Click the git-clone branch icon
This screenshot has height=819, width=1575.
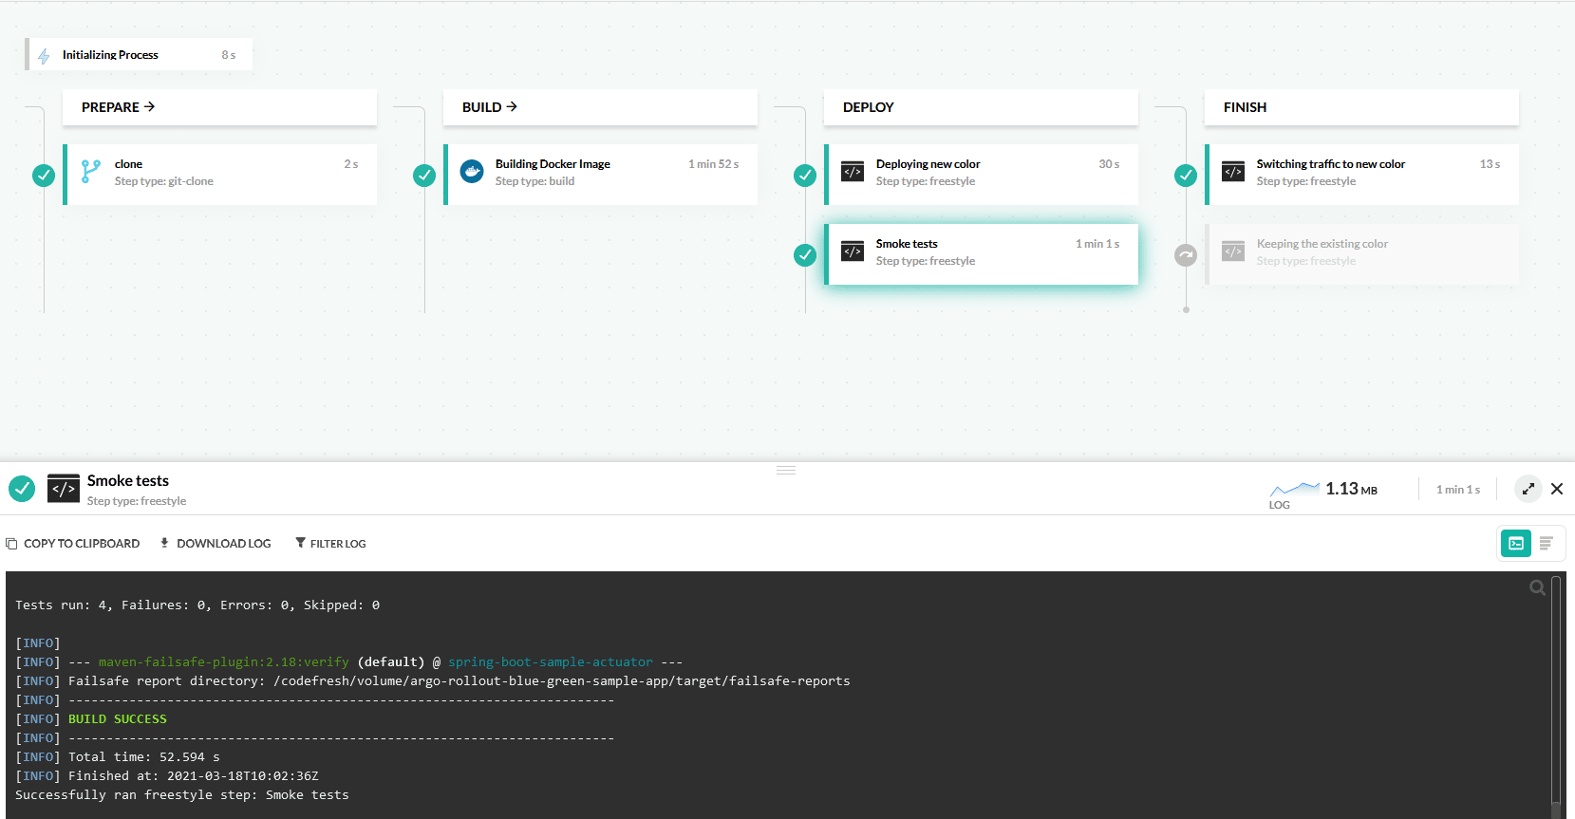tap(90, 172)
